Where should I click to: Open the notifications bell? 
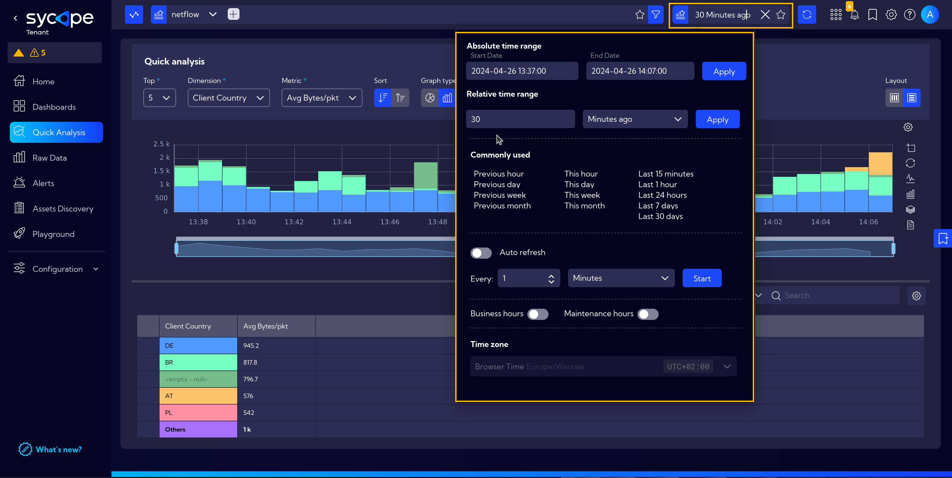pyautogui.click(x=854, y=15)
